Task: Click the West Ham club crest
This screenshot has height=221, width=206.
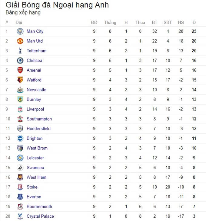Action: (20, 177)
